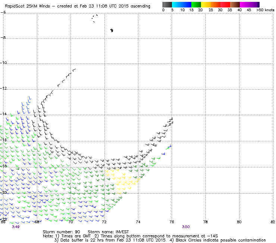The image size is (276, 243).
Task: Click the purple 3:50 time label
Action: click(186, 227)
